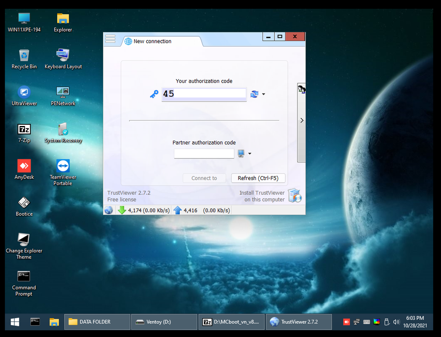Launch AnyDesk from desktop
Viewport: 441px width, 337px height.
24,169
